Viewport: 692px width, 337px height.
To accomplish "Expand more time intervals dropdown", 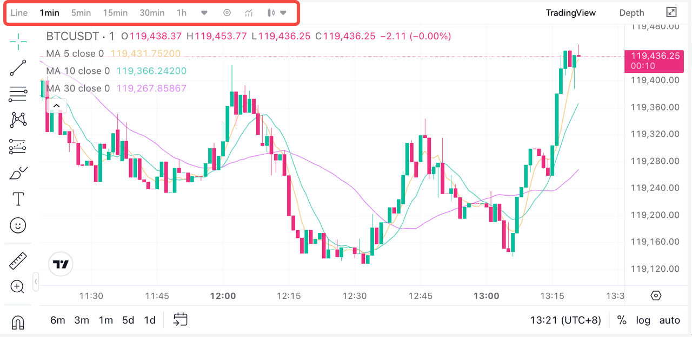I will click(x=204, y=12).
